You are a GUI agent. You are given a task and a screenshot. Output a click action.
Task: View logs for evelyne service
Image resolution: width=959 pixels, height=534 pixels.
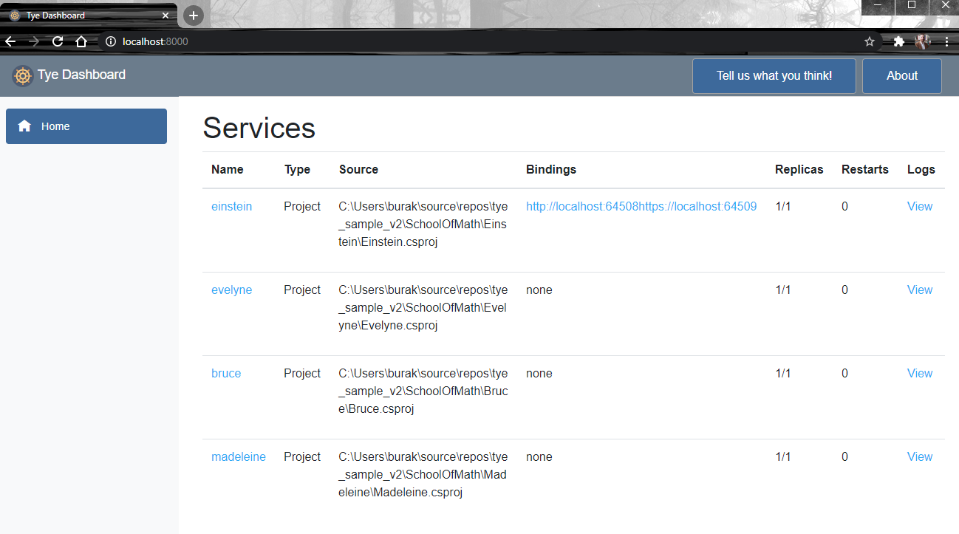(x=920, y=290)
